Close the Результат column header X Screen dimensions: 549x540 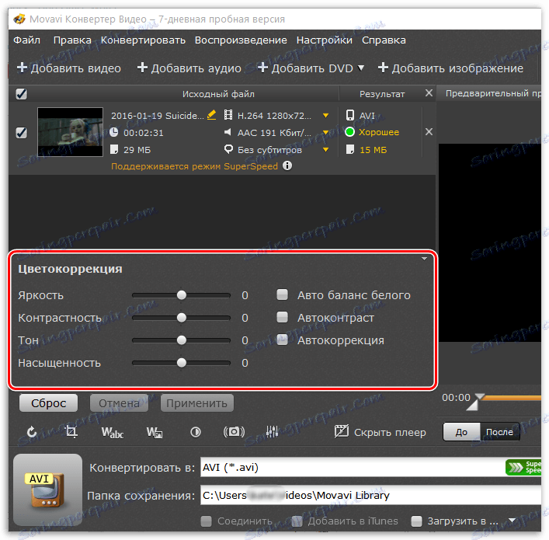(x=429, y=93)
